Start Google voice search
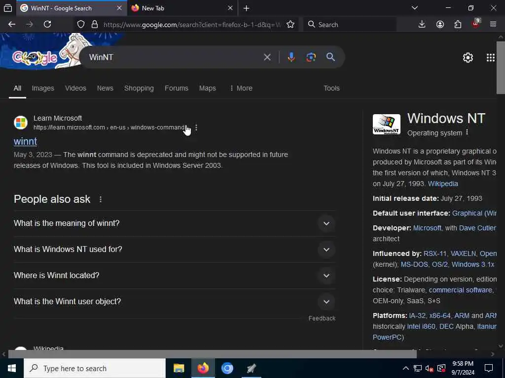This screenshot has height=378, width=505. coord(291,57)
